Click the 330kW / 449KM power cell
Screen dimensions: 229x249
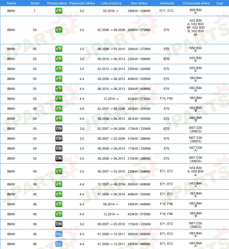tap(139, 204)
